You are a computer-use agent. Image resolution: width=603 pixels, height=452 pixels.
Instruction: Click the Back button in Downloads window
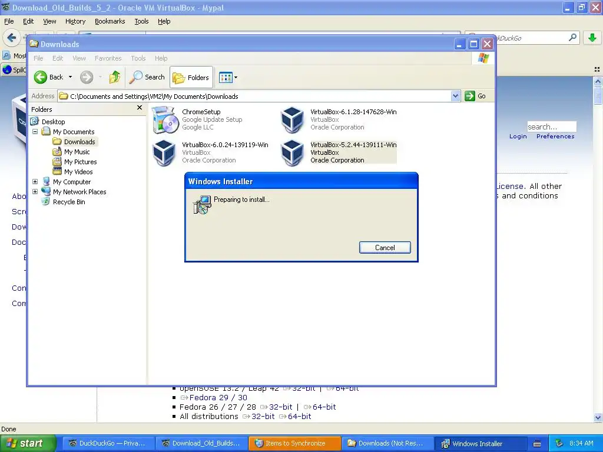tap(48, 77)
